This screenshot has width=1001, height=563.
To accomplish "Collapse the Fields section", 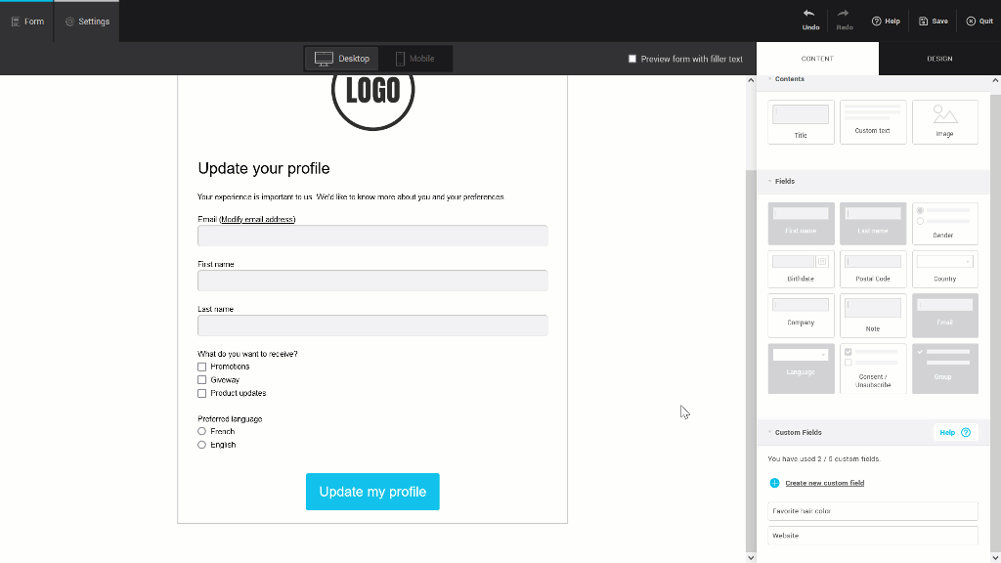I will pos(770,181).
